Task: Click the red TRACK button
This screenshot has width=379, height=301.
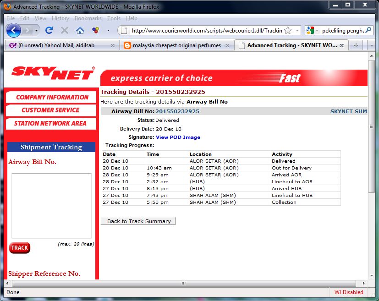Action: pos(20,247)
